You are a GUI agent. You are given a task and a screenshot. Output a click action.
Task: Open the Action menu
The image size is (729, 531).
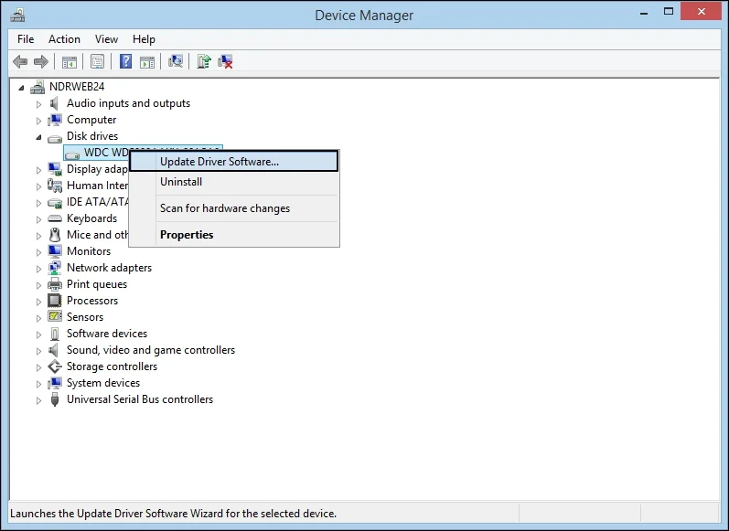pos(64,39)
